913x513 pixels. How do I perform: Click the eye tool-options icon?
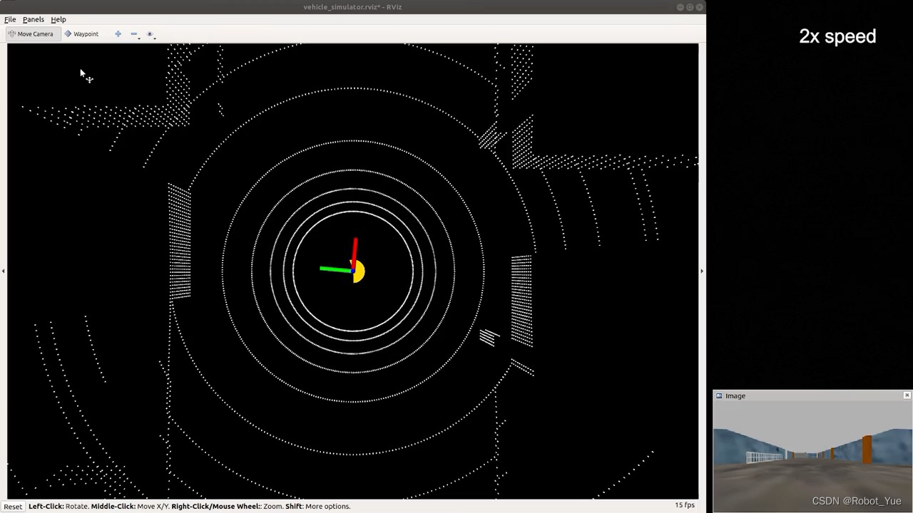(x=149, y=33)
